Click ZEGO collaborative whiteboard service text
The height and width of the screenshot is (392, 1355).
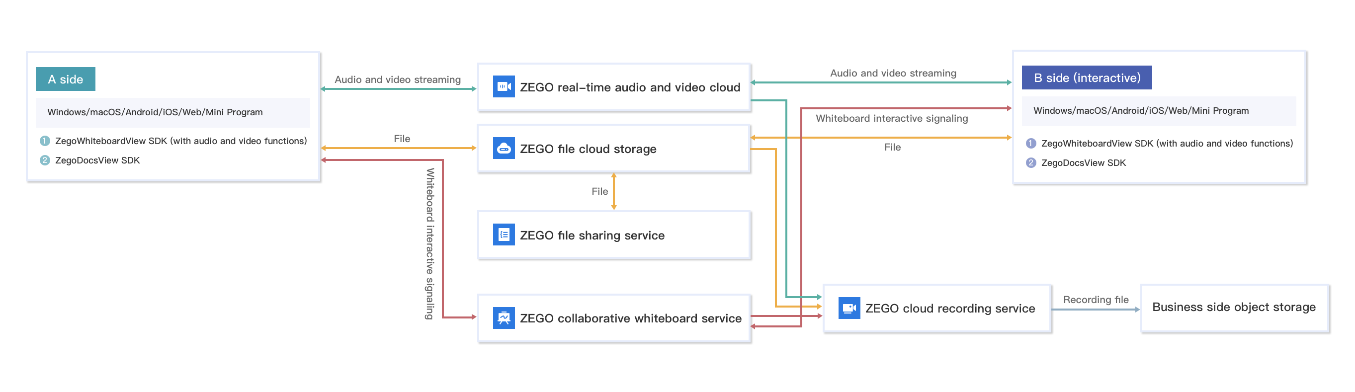630,318
